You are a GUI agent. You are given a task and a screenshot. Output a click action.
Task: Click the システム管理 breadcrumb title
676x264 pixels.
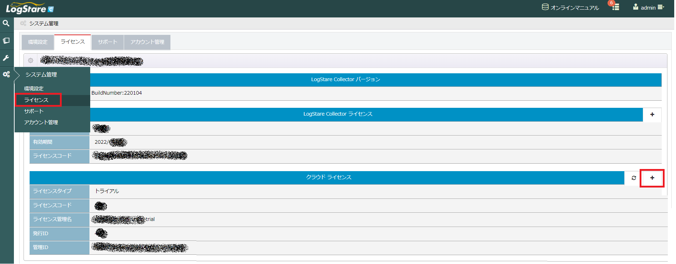44,23
